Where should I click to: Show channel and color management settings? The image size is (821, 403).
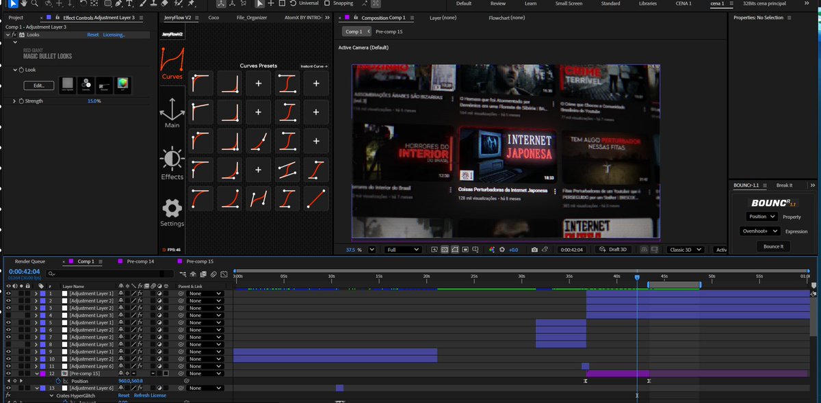pyautogui.click(x=491, y=250)
